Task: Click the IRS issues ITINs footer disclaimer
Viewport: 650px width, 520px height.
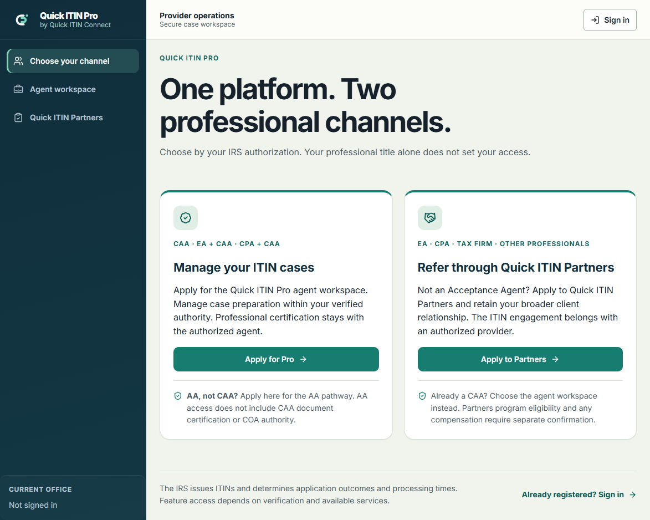Action: coord(309,494)
